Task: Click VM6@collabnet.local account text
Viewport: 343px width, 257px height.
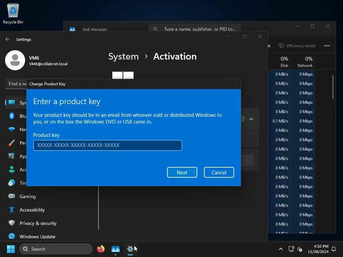Action: [x=48, y=64]
